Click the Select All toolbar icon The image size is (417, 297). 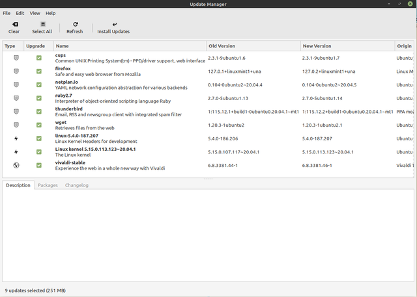tap(43, 24)
